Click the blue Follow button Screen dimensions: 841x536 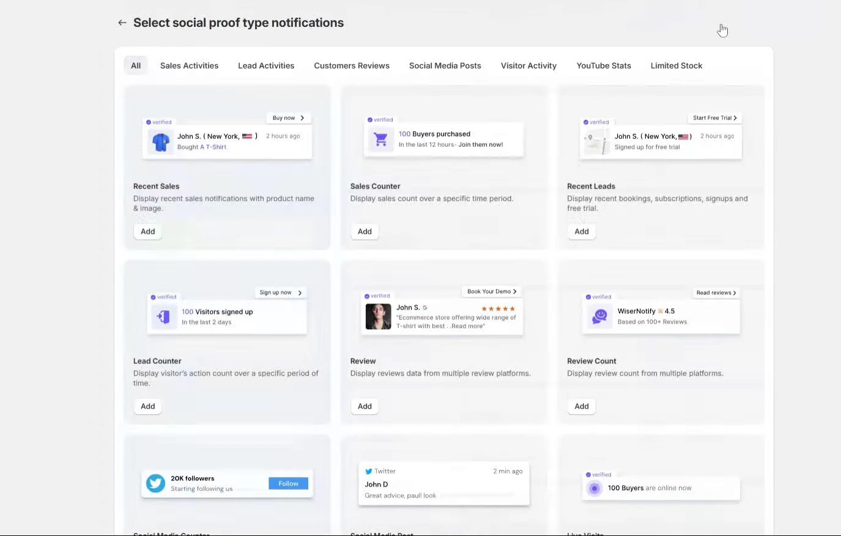click(289, 483)
